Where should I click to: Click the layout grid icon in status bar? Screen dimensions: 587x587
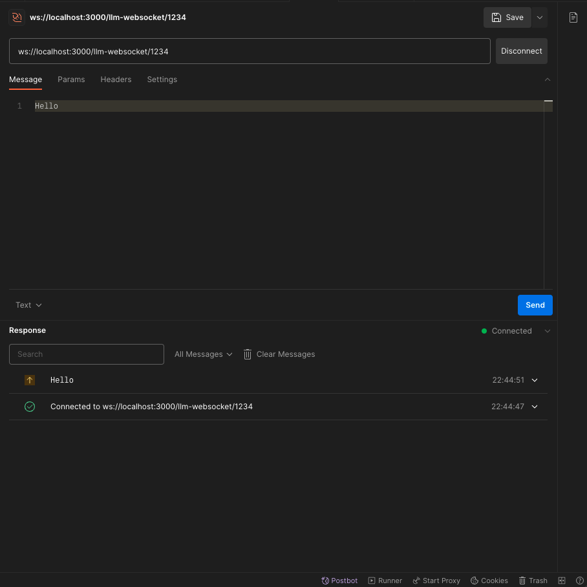(562, 581)
